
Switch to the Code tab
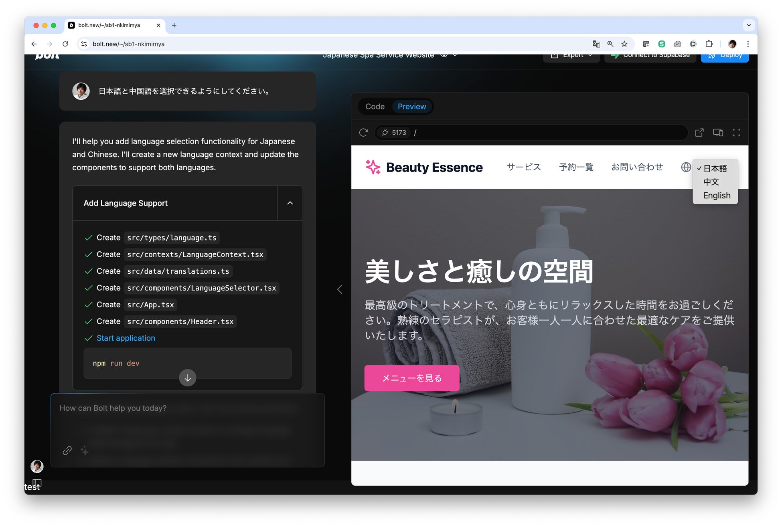point(375,107)
